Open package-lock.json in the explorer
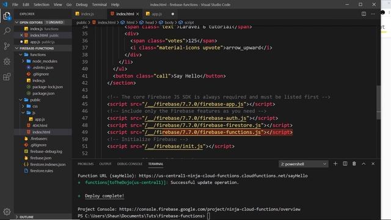 tap(48, 87)
